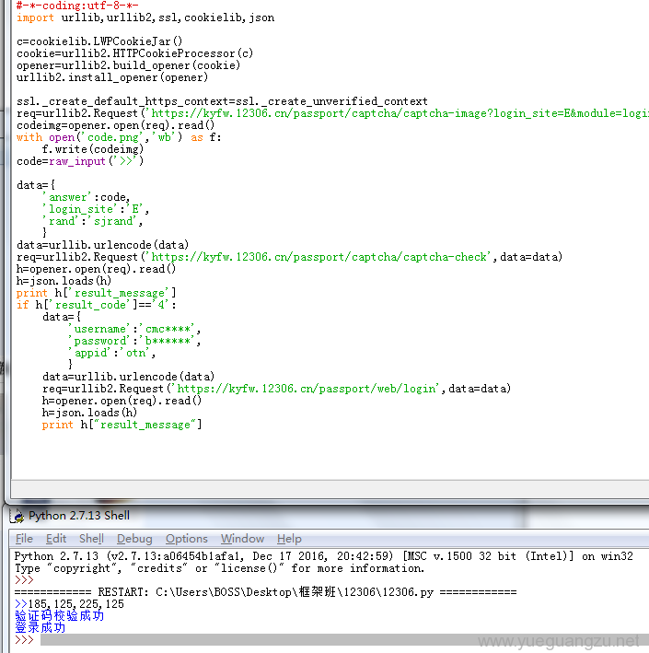This screenshot has height=653, width=649.
Task: Click the if h['result_code'] line
Action: click(97, 305)
